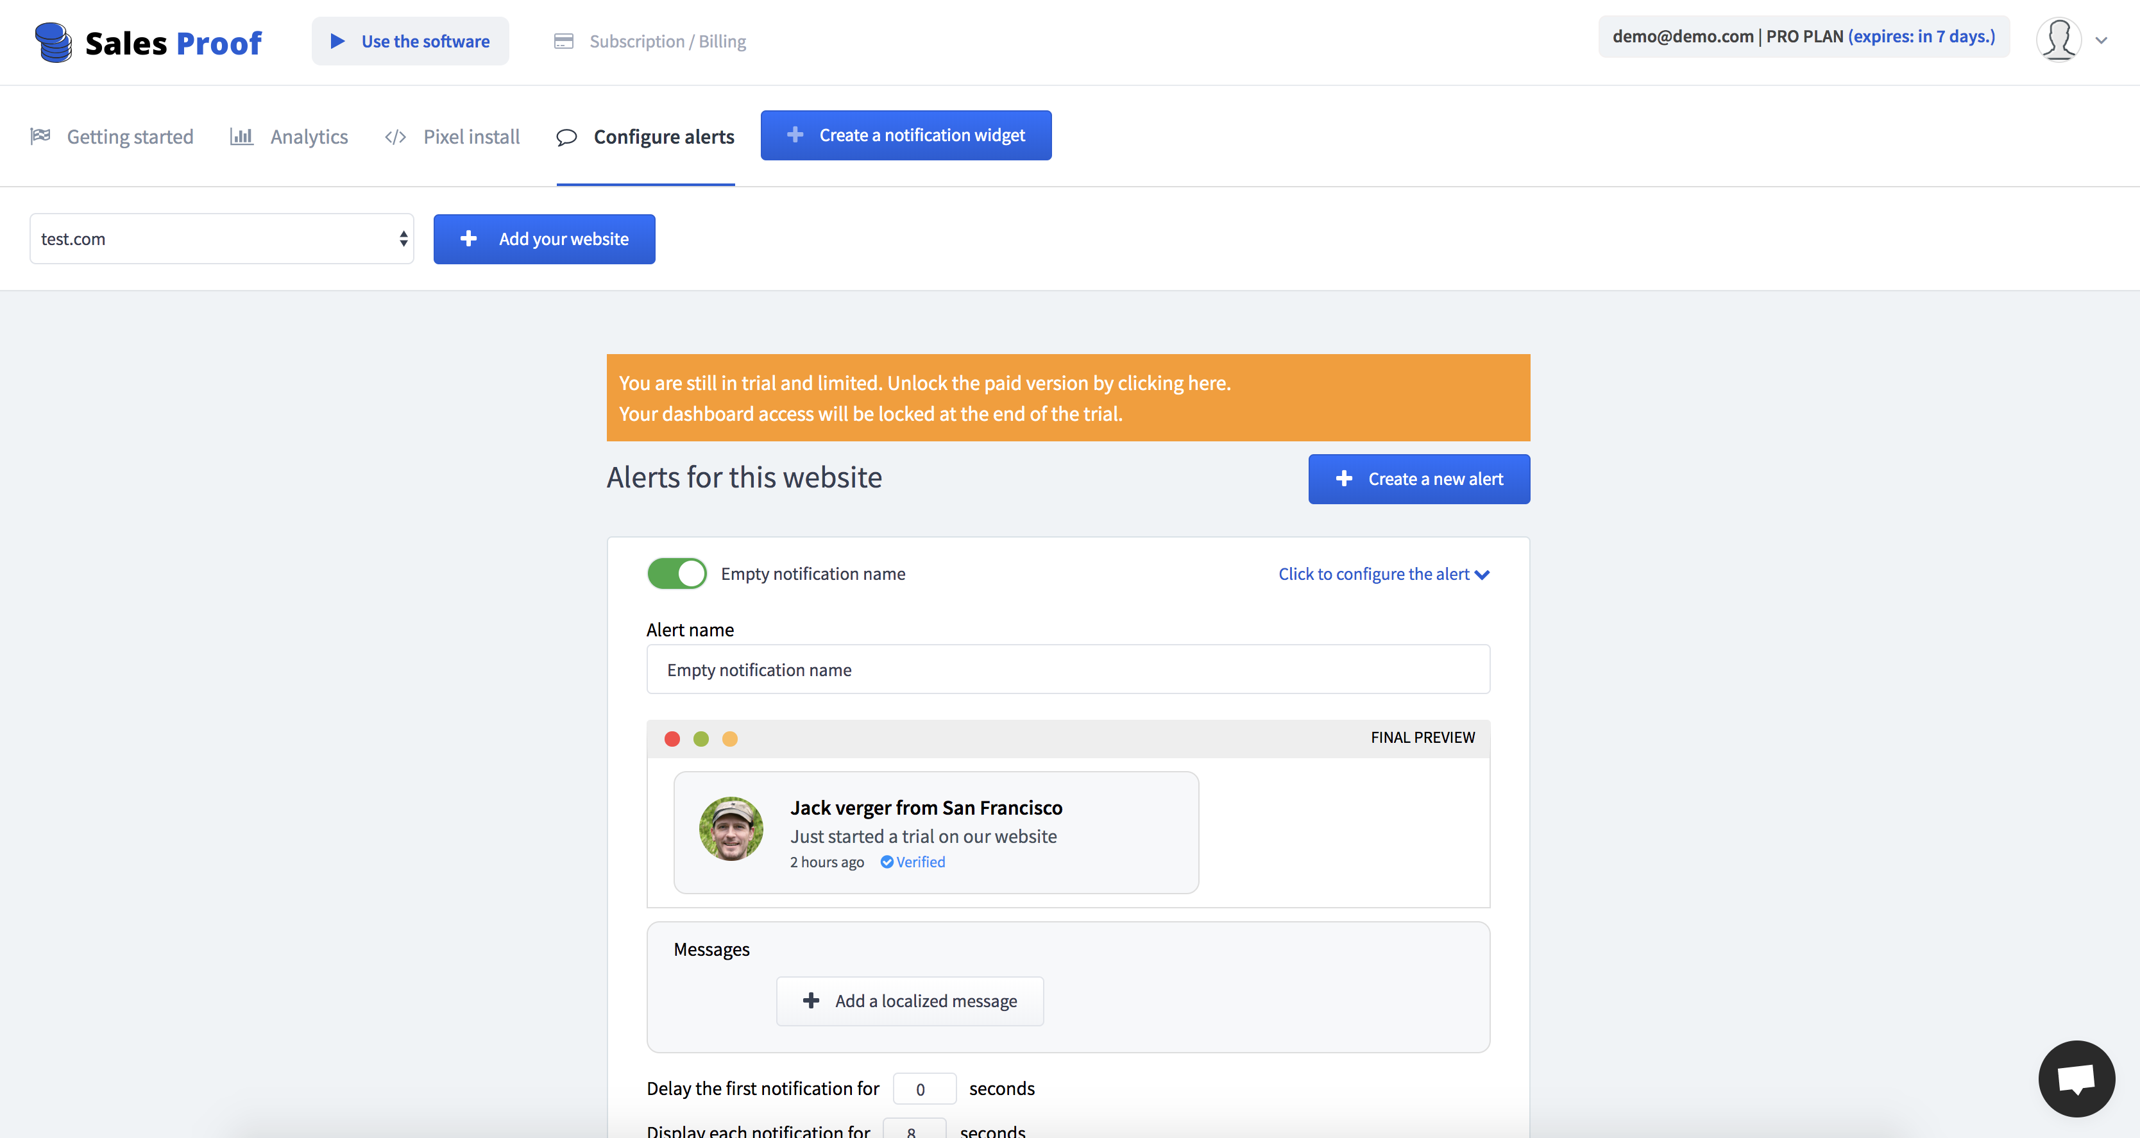Open the Getting started tab
This screenshot has height=1138, width=2140.
[112, 136]
